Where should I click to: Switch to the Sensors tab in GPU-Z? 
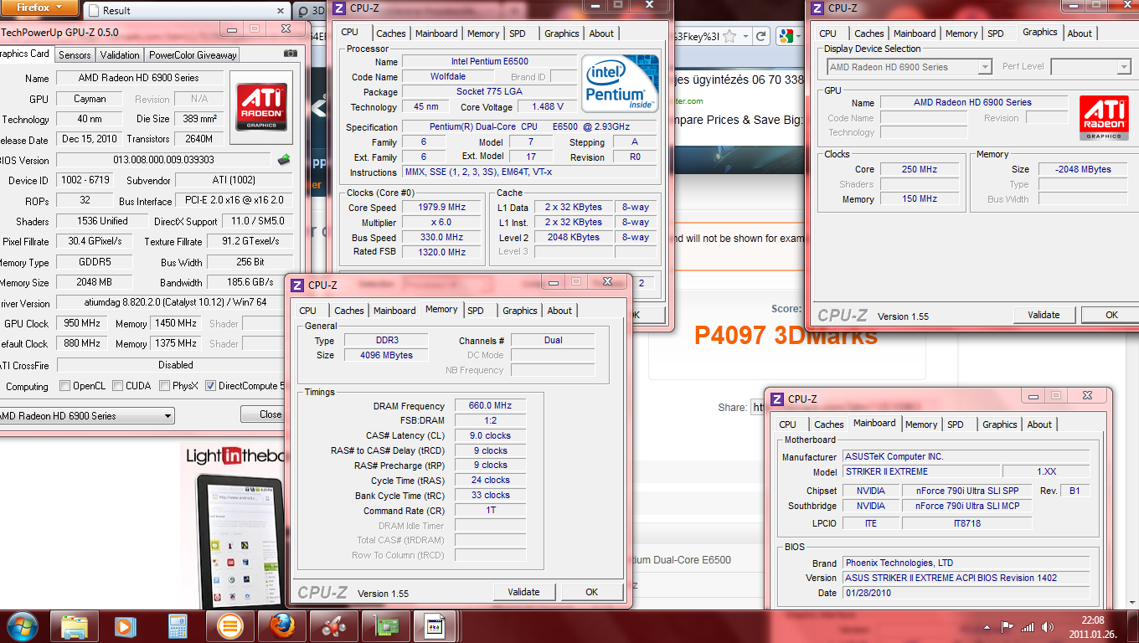point(75,54)
